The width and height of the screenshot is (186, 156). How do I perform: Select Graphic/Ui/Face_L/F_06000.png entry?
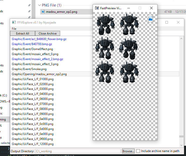(33, 99)
